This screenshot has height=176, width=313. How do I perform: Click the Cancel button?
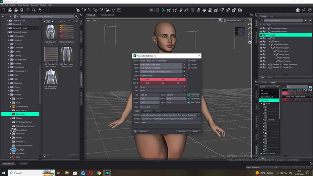tap(195, 132)
